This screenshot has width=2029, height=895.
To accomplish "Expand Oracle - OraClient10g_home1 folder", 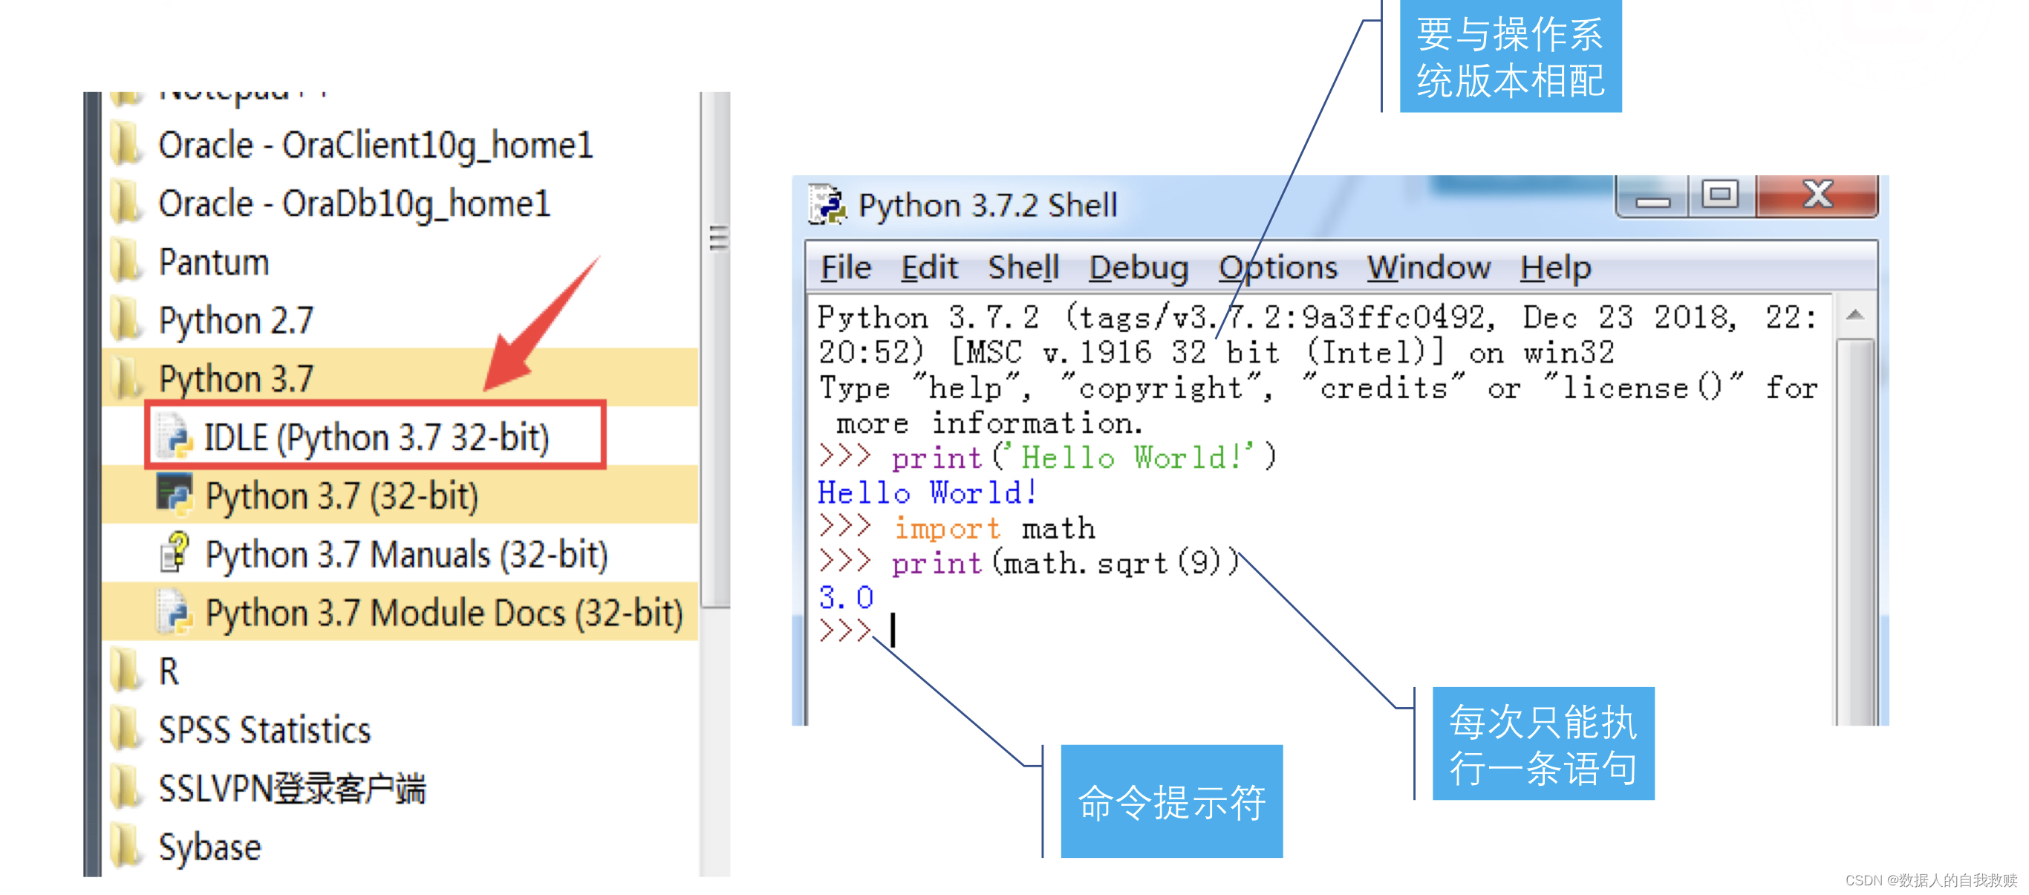I will click(375, 146).
